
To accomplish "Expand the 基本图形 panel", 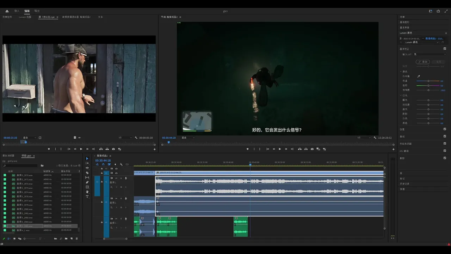I will click(x=404, y=22).
